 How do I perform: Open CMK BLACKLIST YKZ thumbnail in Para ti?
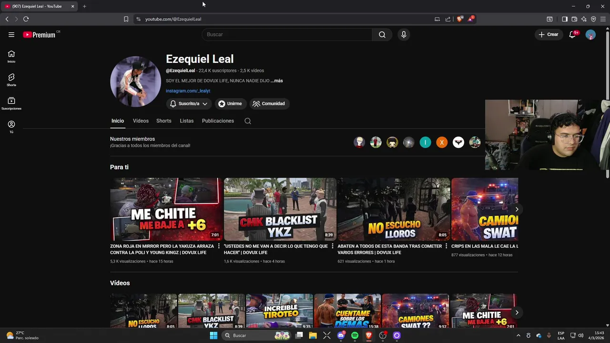280,209
